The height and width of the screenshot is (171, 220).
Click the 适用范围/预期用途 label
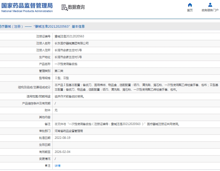[x=39, y=97]
